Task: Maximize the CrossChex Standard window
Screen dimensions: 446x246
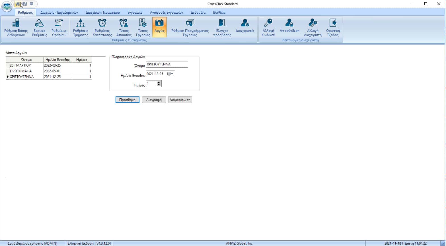Action: (426, 4)
